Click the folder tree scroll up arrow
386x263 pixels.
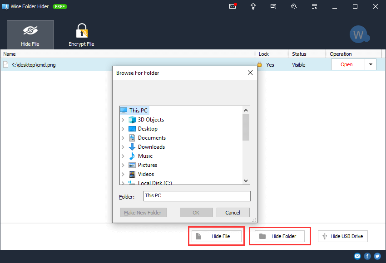[x=246, y=110]
